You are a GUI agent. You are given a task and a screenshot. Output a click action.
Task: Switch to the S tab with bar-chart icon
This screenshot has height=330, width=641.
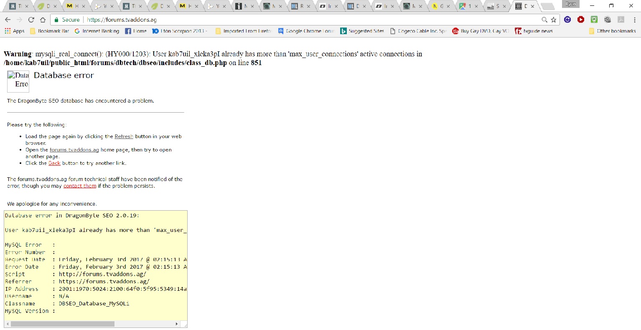point(496,6)
